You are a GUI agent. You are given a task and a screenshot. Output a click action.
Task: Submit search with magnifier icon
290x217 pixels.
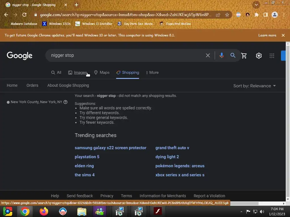[233, 55]
